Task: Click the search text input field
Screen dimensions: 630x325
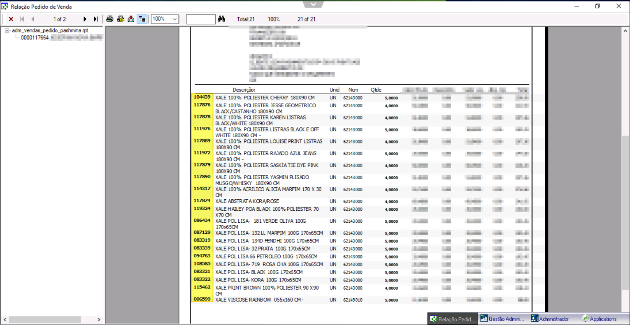Action: tap(200, 19)
